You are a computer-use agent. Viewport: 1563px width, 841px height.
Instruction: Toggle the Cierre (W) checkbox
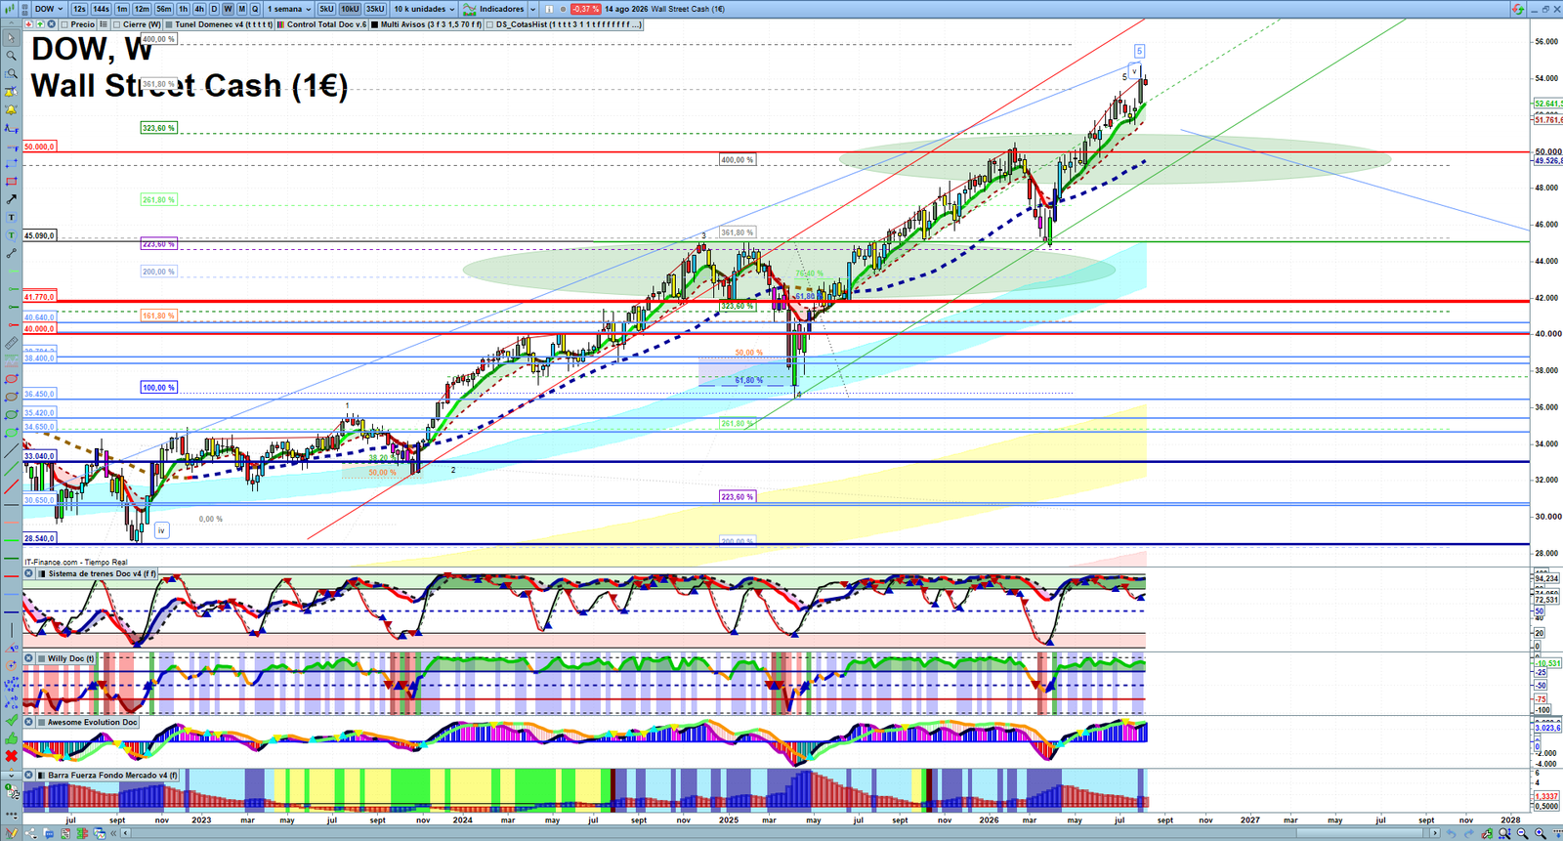point(116,24)
